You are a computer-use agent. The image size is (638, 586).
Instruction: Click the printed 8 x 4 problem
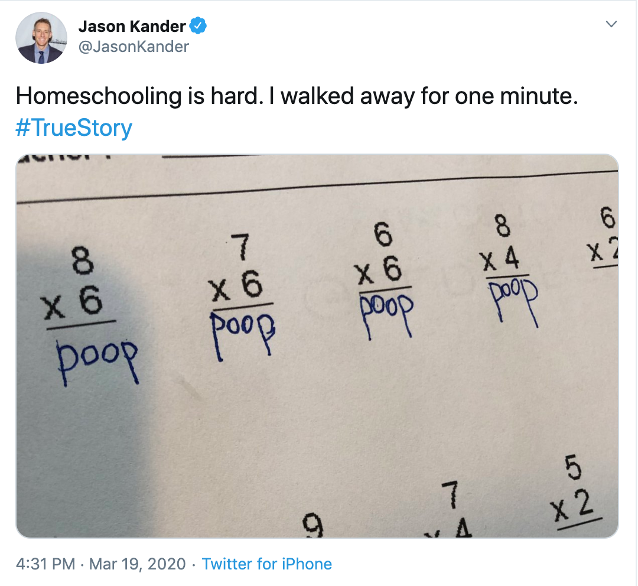point(504,246)
